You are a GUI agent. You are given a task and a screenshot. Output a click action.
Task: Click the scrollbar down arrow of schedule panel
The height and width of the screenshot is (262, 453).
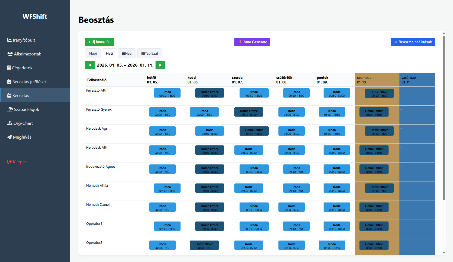[444, 252]
